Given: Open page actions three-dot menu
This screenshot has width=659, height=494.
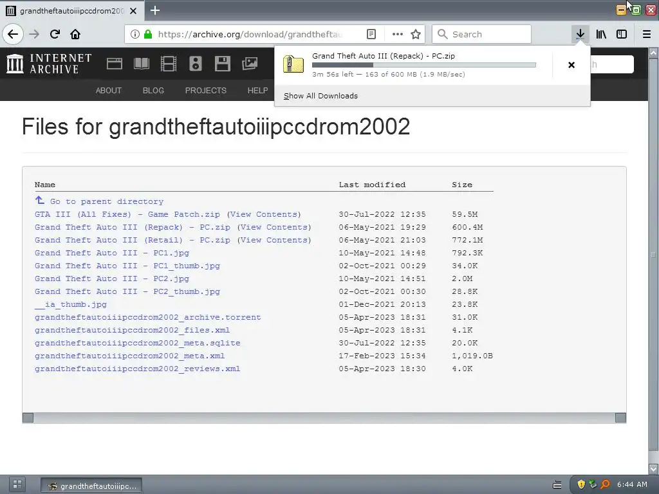Looking at the screenshot, I should [x=397, y=34].
